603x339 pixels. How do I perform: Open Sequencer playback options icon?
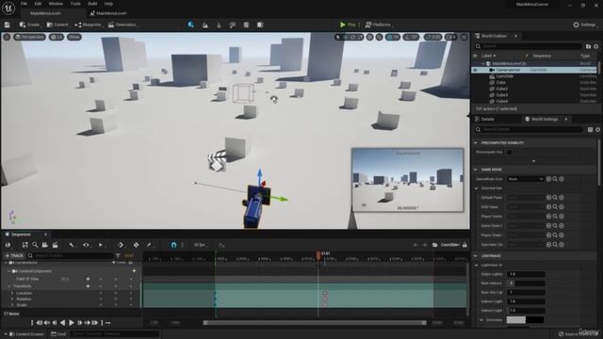tap(101, 245)
